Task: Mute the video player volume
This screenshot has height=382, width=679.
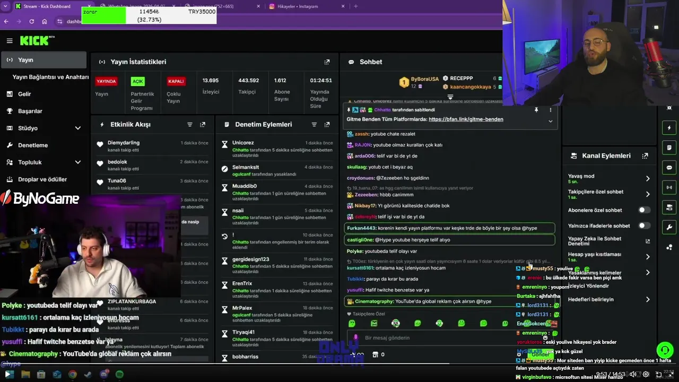Action: [x=633, y=375]
